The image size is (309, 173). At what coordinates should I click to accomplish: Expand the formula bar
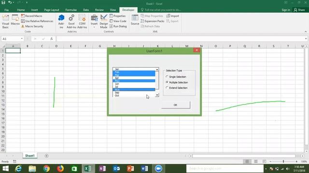[x=306, y=38]
